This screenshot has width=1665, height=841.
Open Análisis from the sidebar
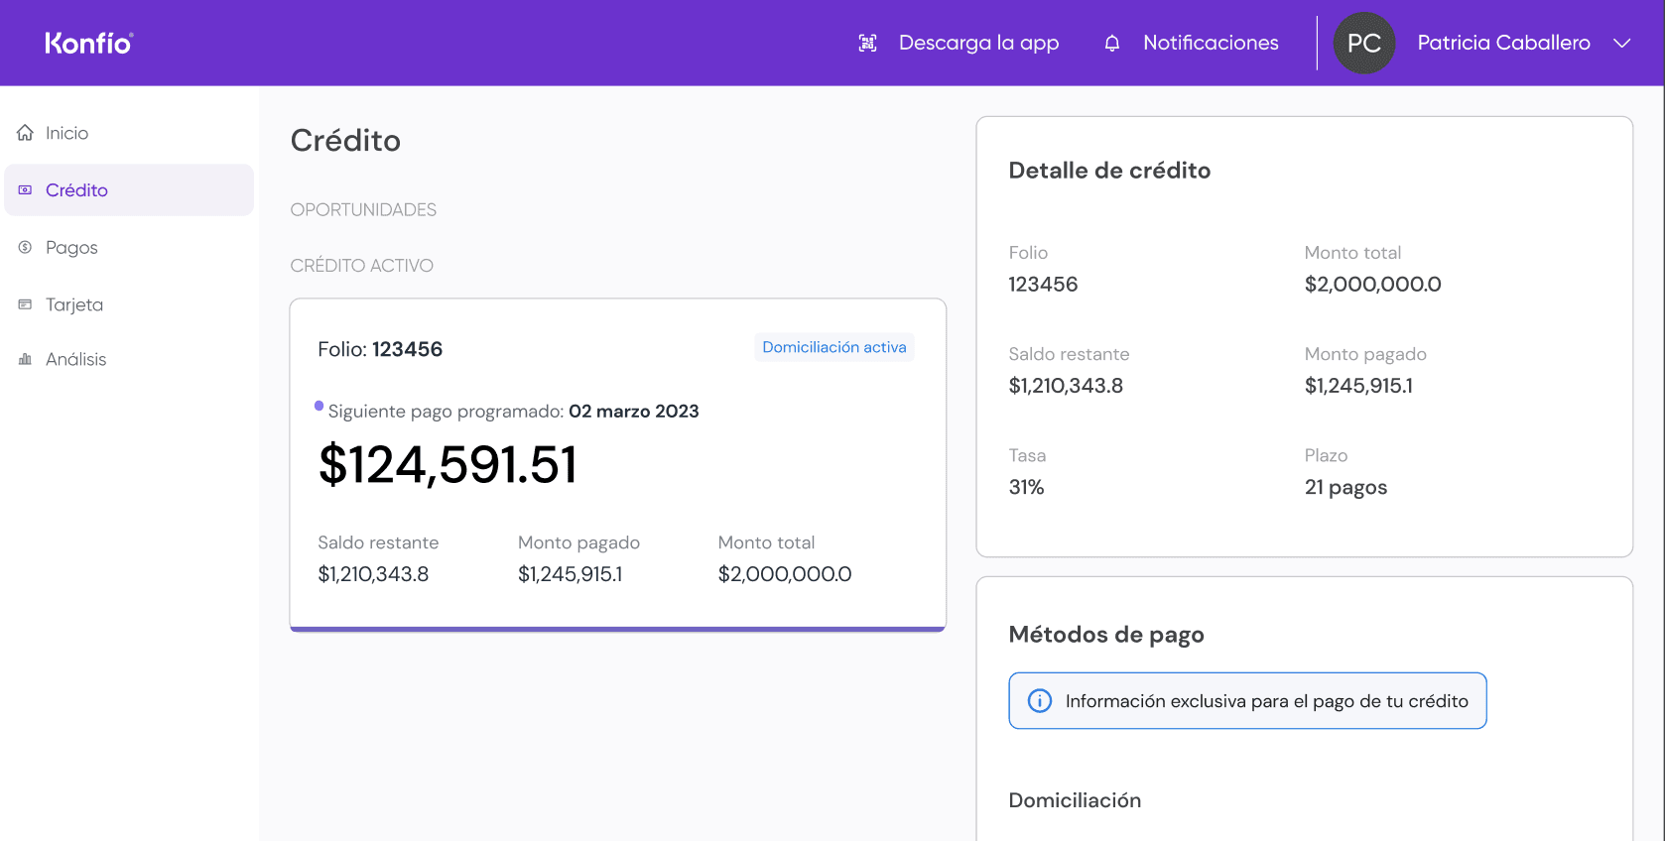[x=75, y=359]
